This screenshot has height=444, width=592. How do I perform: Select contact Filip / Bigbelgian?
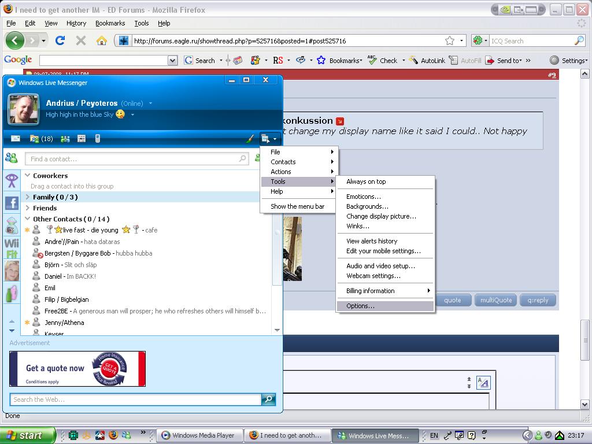pos(66,299)
